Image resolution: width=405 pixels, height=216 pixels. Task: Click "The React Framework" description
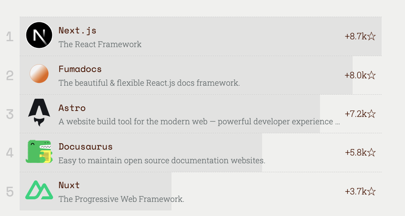pyautogui.click(x=100, y=45)
